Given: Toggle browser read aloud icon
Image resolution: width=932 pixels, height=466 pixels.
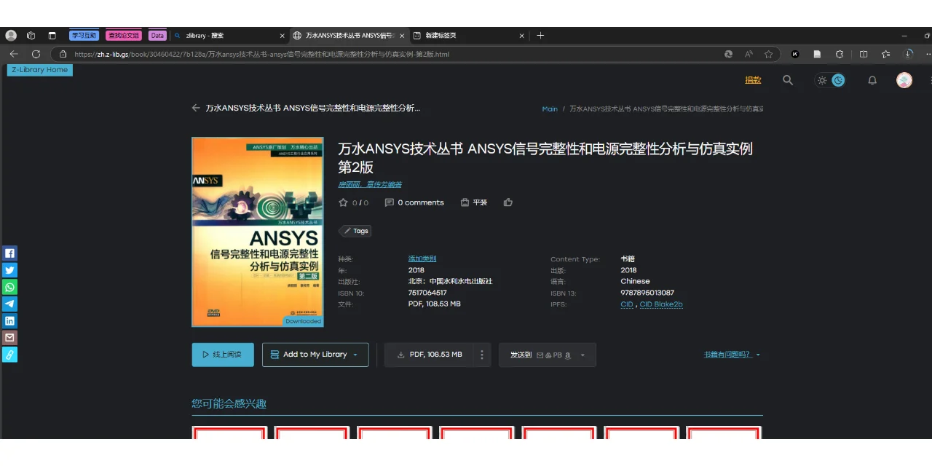Looking at the screenshot, I should 749,54.
